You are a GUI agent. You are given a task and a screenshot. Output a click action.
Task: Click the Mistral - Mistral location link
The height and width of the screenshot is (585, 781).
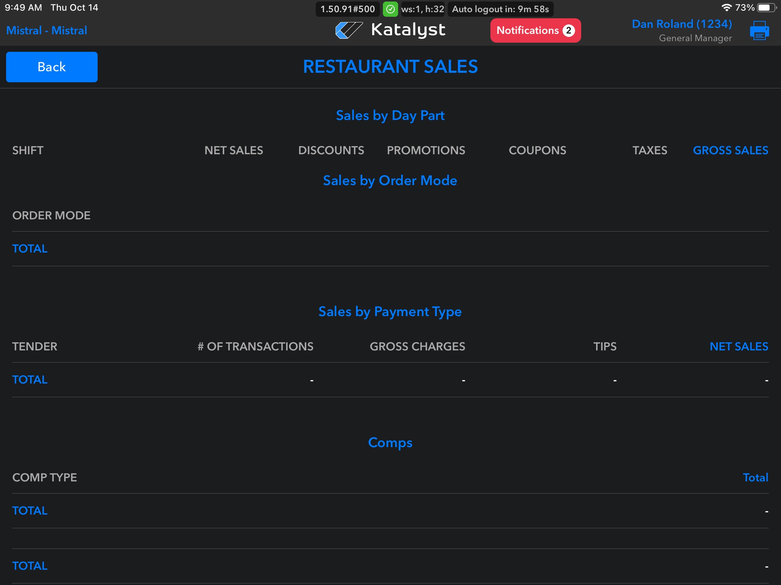(47, 30)
